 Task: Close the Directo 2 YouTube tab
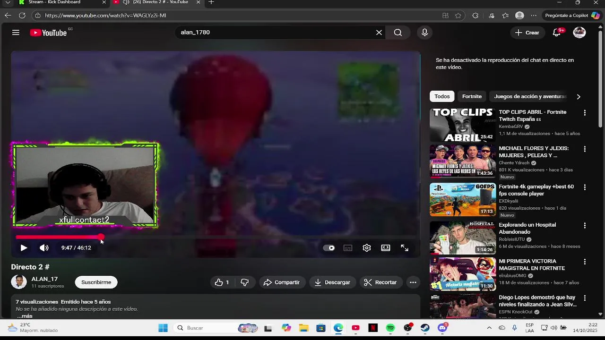click(x=198, y=2)
